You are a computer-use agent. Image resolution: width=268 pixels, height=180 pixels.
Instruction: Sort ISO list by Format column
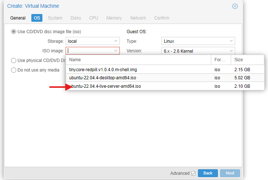pyautogui.click(x=221, y=60)
